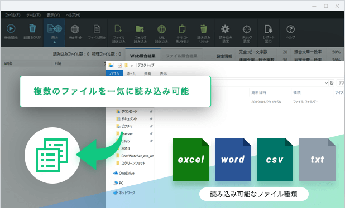
Task: Clear results using 結果をクリア trash icon
Action: tap(32, 28)
